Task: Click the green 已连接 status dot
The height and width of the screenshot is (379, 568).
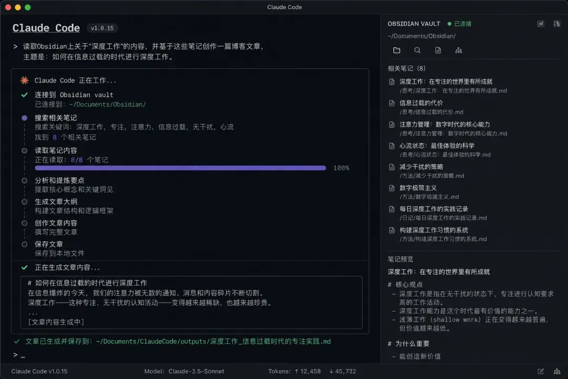Action: [x=449, y=24]
